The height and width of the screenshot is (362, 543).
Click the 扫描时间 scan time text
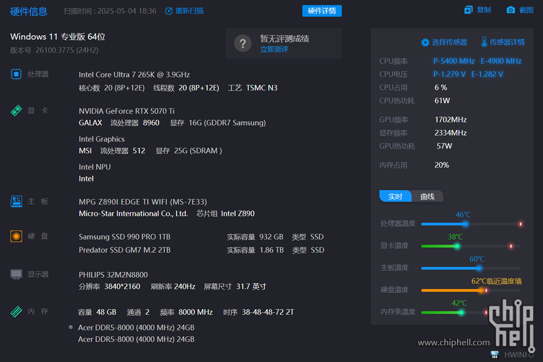pyautogui.click(x=110, y=11)
